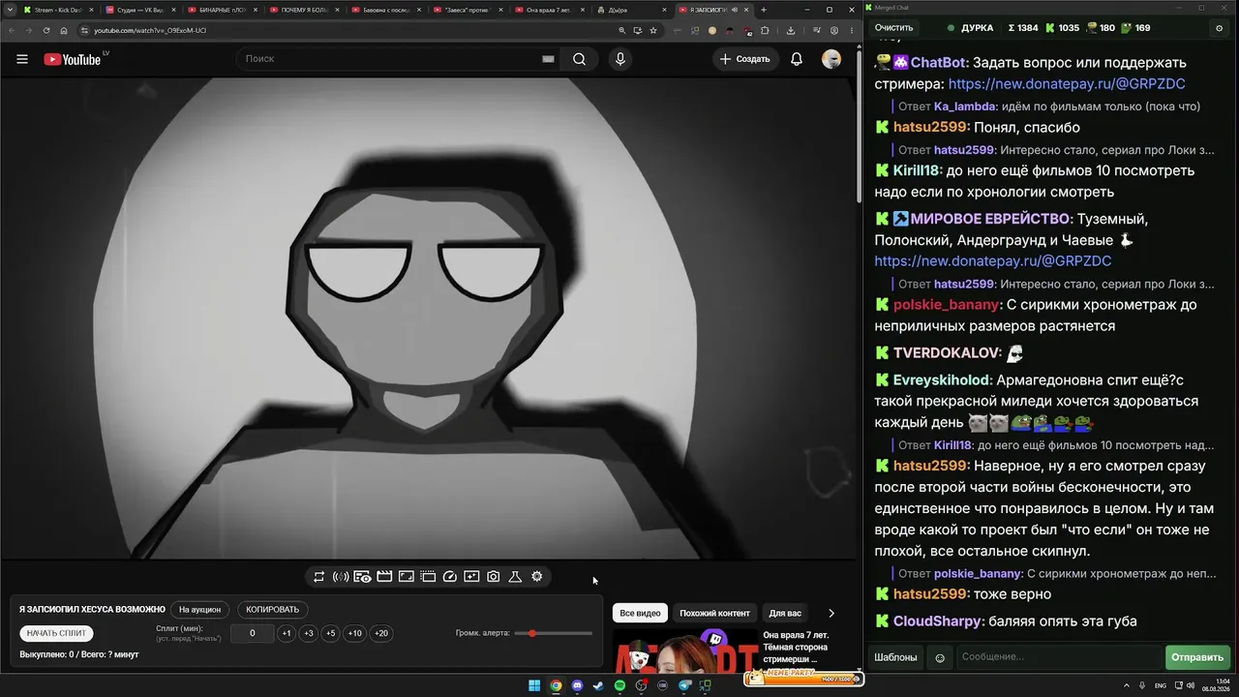1239x697 pixels.
Task: Select the 'Для вас' chip
Action: click(x=785, y=613)
